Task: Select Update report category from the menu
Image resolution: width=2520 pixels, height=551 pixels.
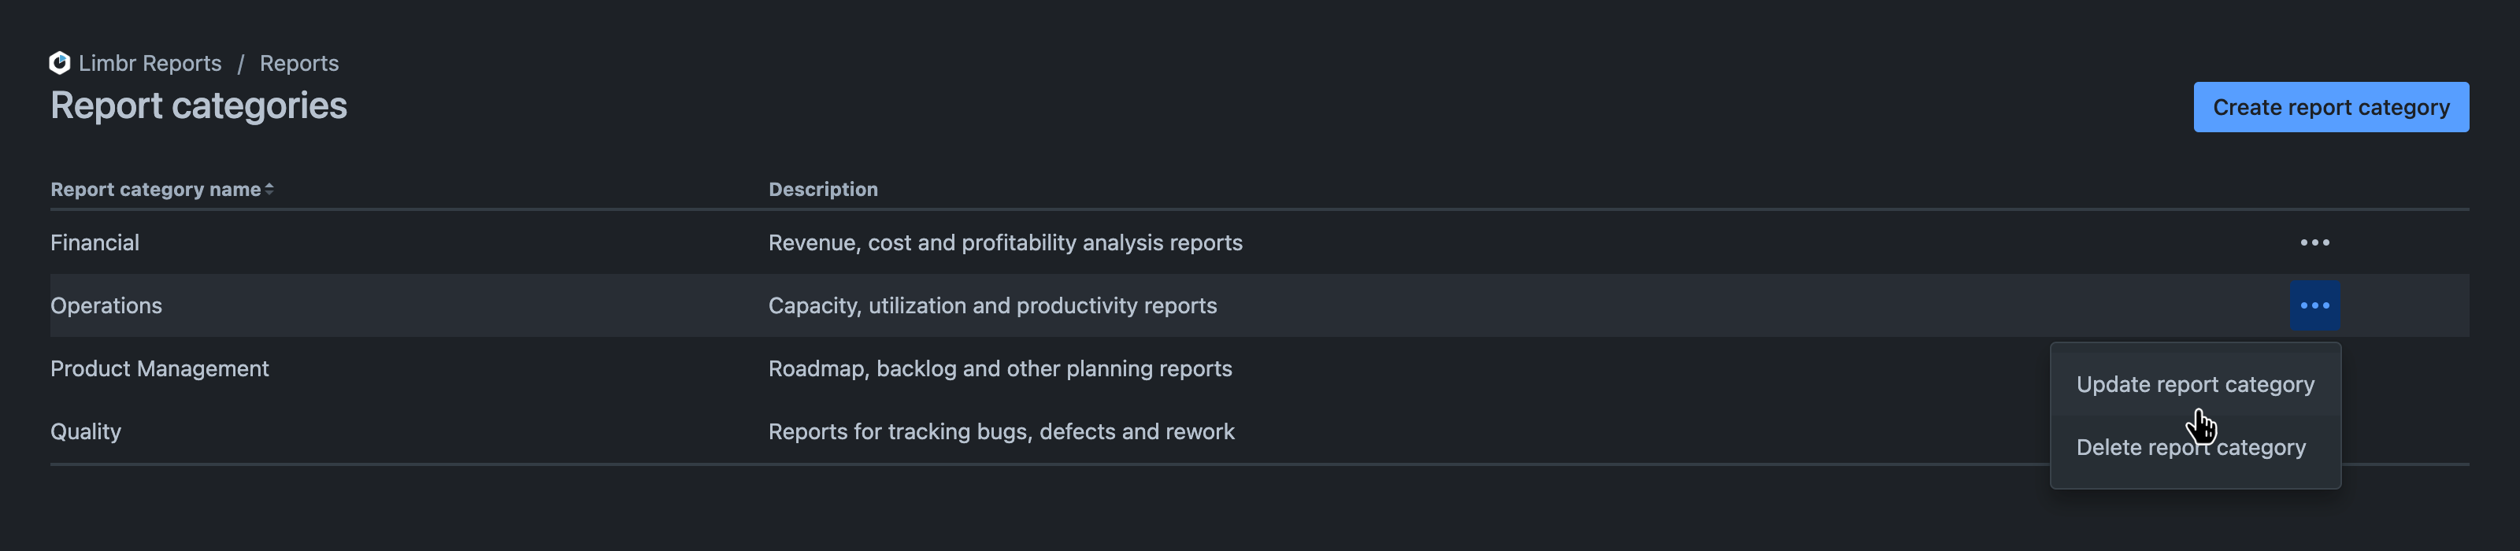Action: point(2196,384)
